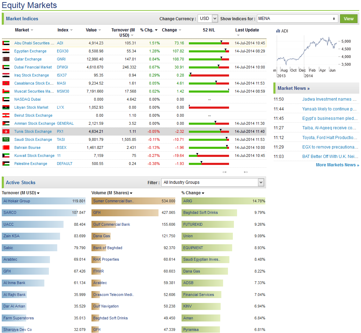This screenshot has height=333, width=361.
Task: Open the Qatar Exchange market link
Action: pos(28,59)
